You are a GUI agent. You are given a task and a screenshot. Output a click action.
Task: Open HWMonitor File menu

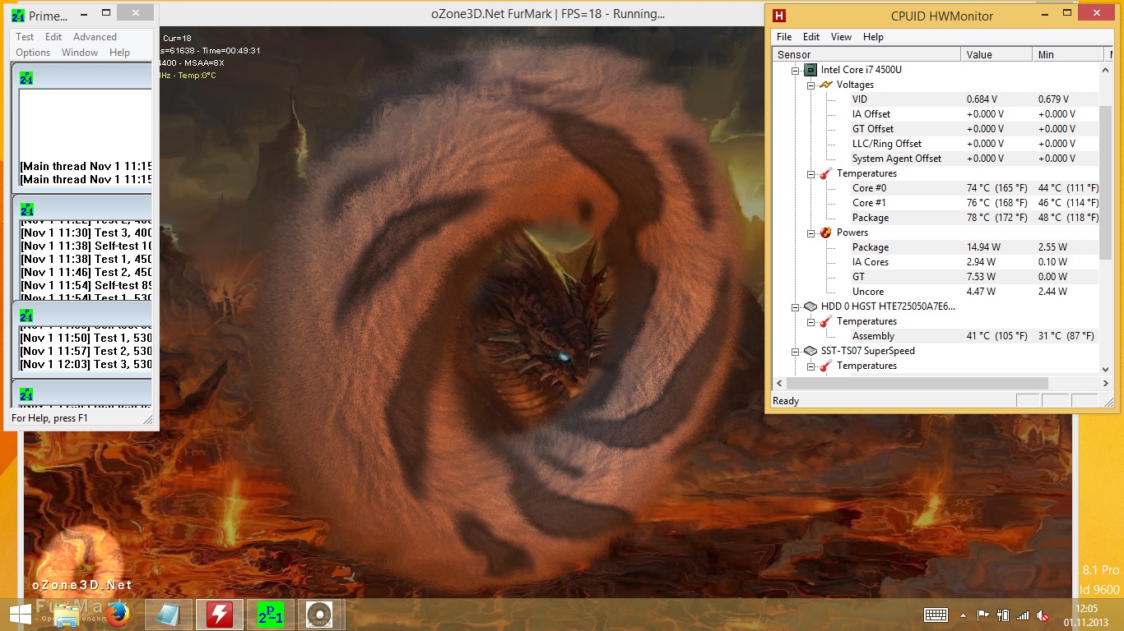(784, 37)
